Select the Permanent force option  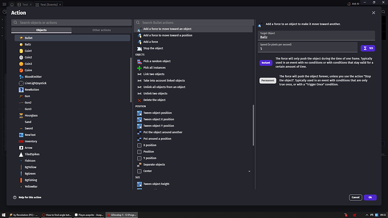[268, 80]
